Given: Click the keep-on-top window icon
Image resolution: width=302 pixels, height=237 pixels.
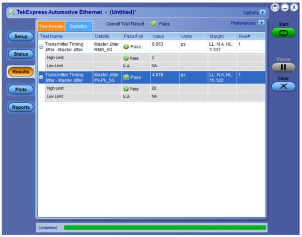Looking at the screenshot, I should 275,8.
